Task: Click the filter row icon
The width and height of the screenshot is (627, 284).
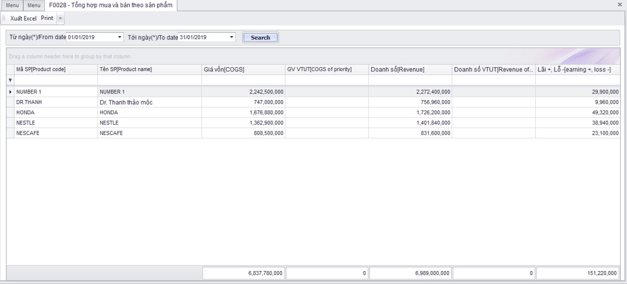Action: pyautogui.click(x=10, y=80)
